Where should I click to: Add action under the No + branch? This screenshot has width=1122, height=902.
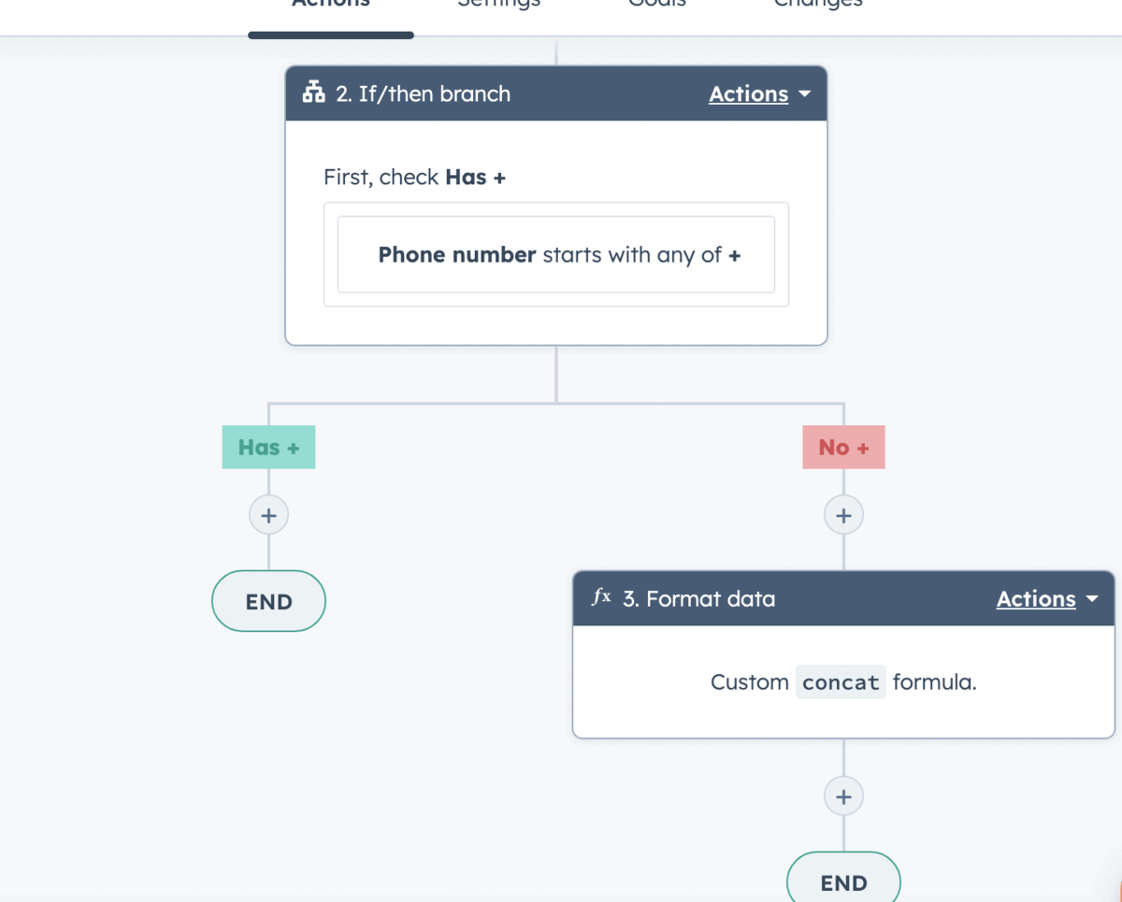843,515
